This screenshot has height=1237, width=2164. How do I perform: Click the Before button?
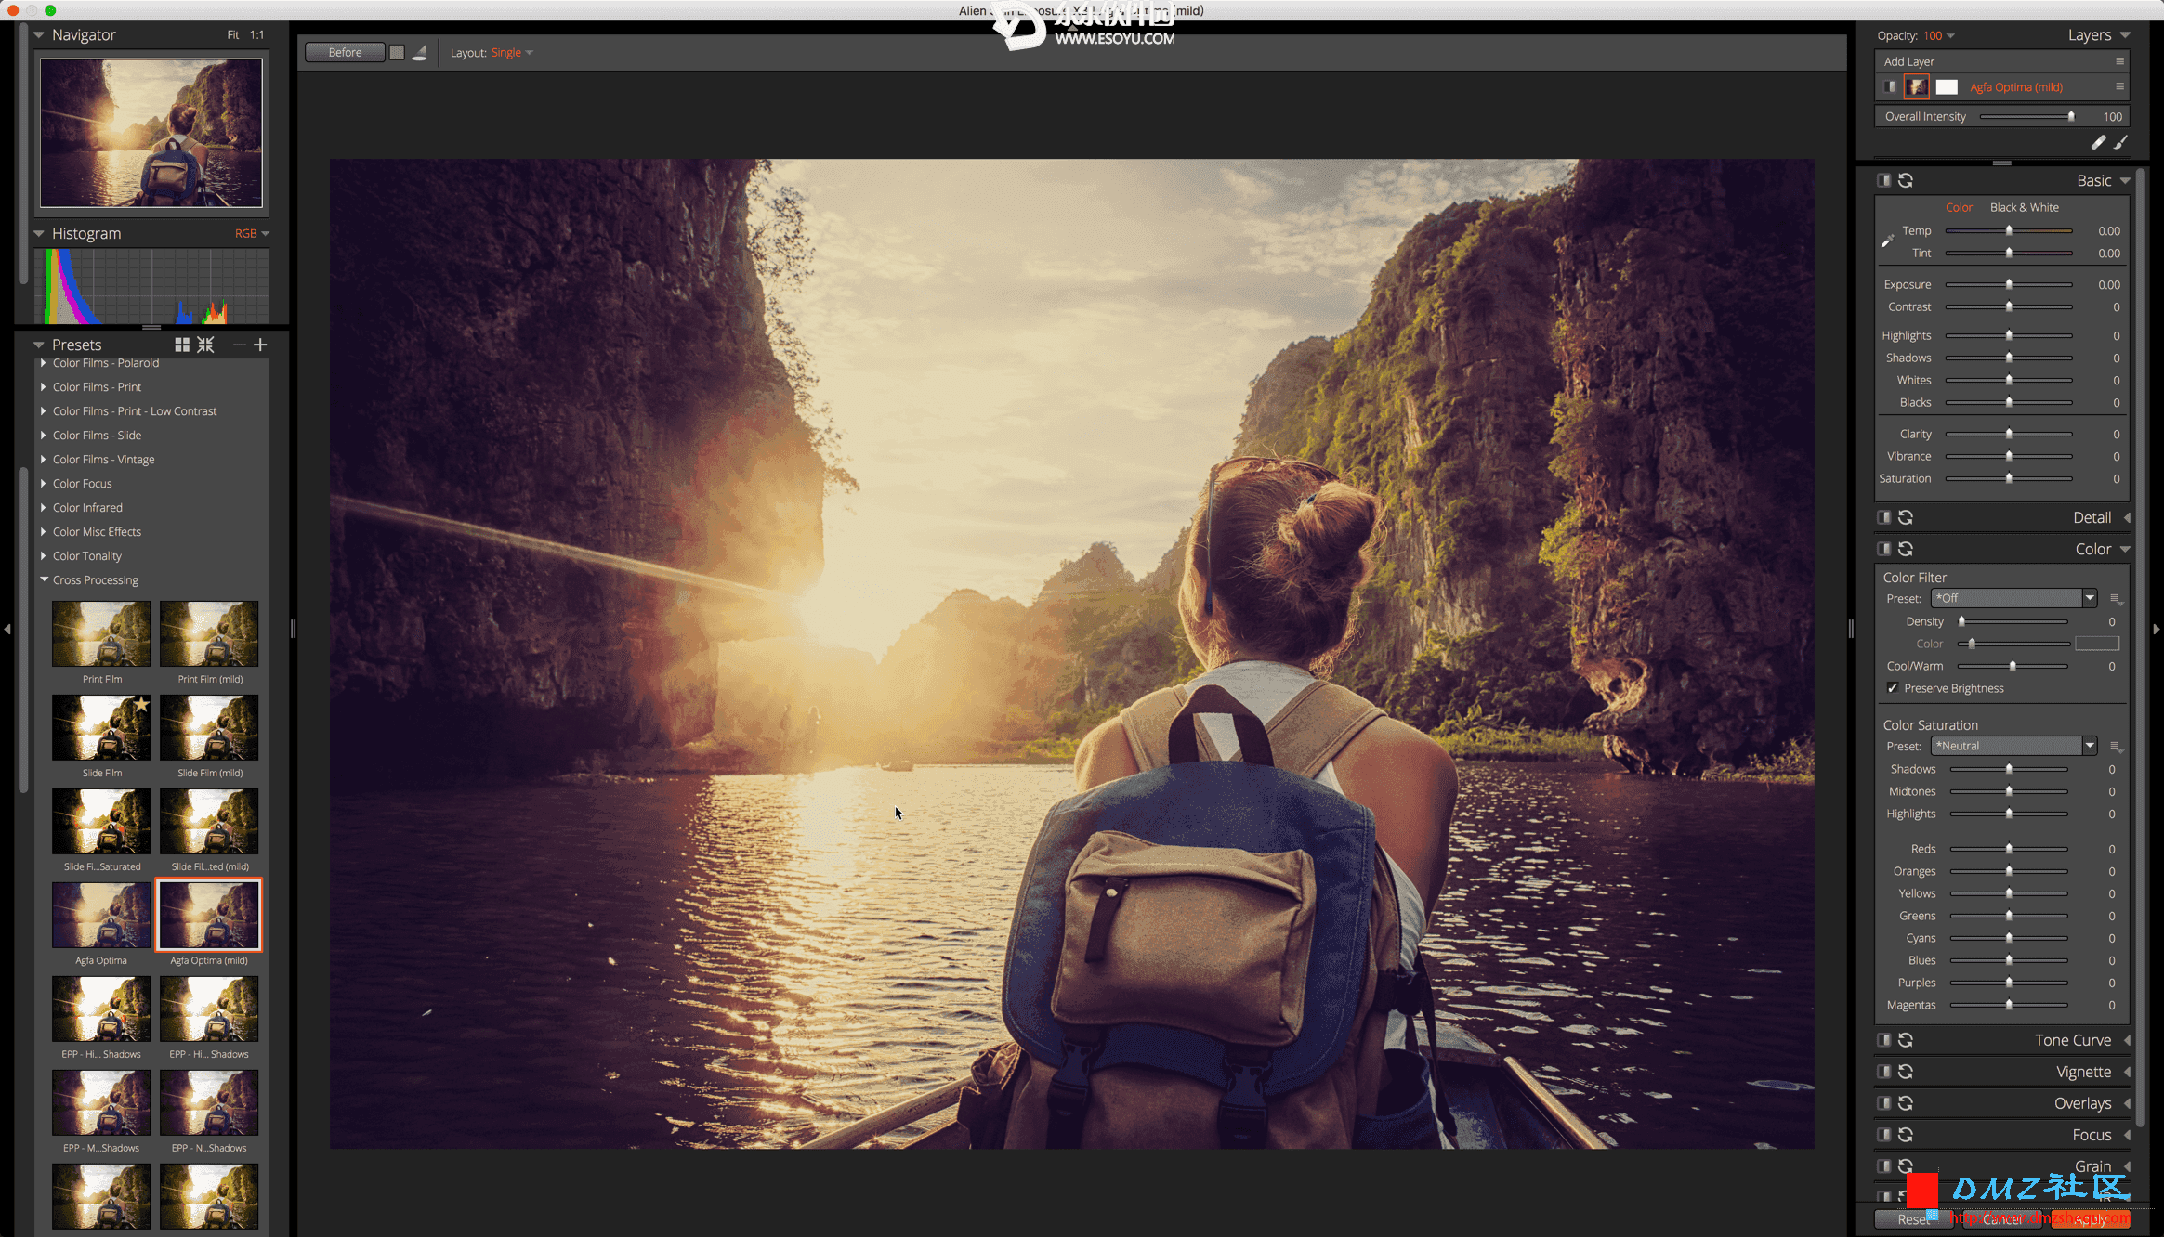[x=345, y=53]
